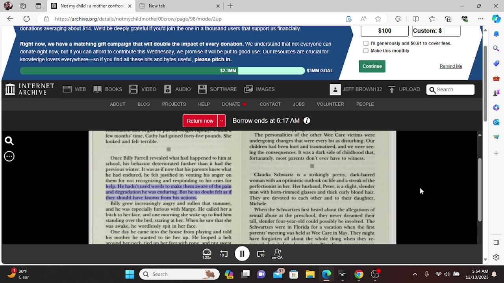Open the en-CA voice language selector

(x=277, y=254)
